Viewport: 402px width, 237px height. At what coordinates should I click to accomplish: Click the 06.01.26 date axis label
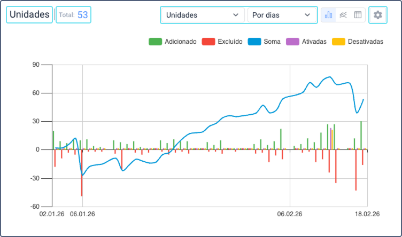[x=82, y=215]
